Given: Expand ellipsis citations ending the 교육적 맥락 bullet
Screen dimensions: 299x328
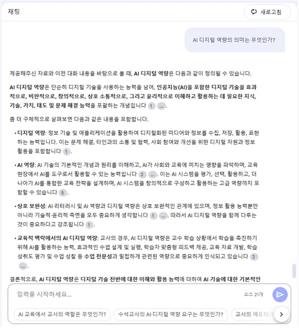Looking at the screenshot, I should tap(23, 266).
